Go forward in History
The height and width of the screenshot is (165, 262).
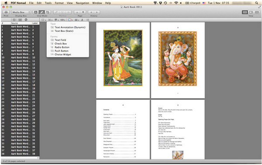(x=97, y=12)
